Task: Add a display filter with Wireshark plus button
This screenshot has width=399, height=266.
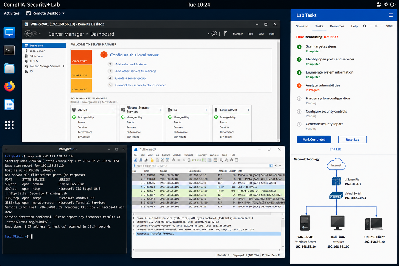Action: (x=280, y=166)
